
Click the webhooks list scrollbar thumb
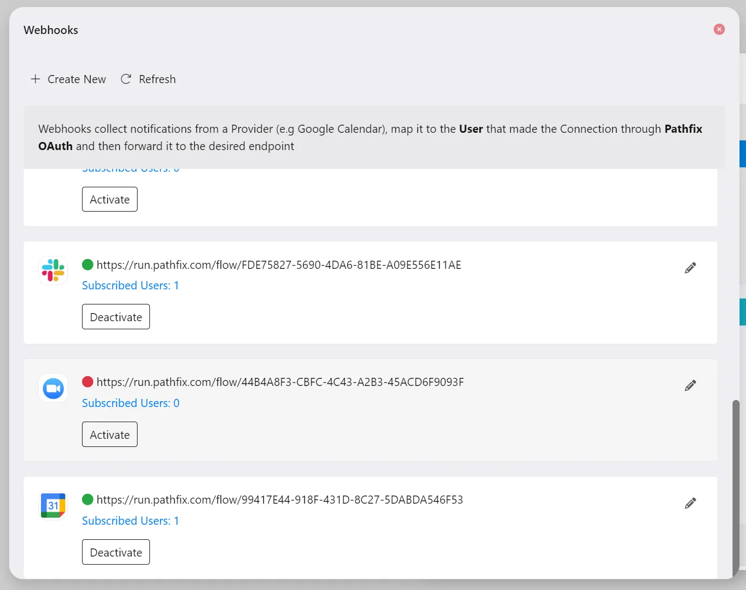pyautogui.click(x=736, y=489)
